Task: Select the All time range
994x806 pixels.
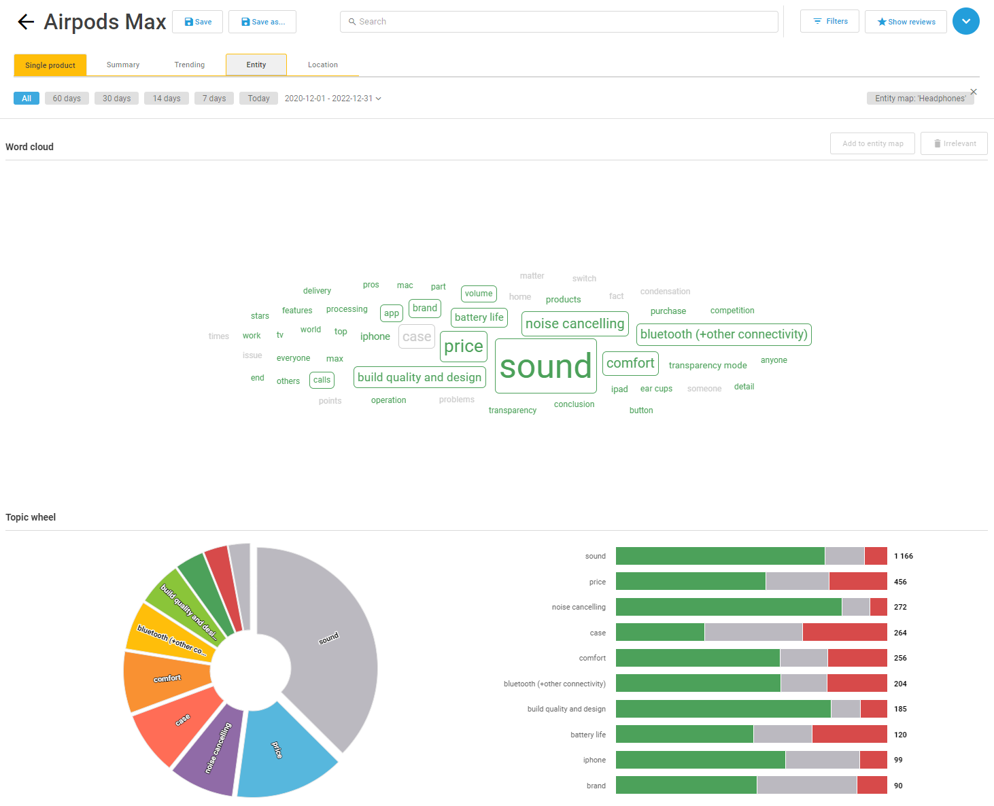Action: pos(27,99)
